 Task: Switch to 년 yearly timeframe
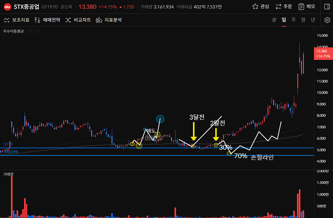coord(313,20)
